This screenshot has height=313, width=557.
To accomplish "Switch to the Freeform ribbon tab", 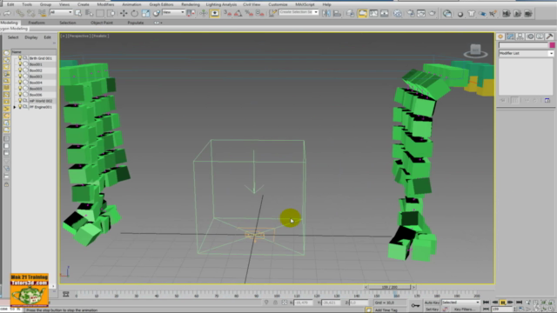I will coord(37,23).
